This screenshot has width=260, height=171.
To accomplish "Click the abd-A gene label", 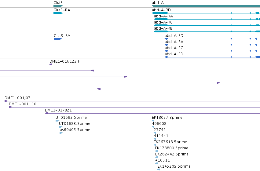I will (x=158, y=3).
